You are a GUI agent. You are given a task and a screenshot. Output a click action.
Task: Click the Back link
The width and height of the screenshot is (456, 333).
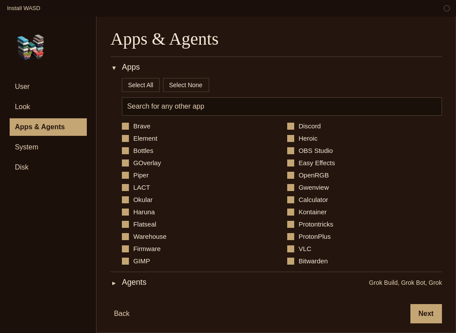tap(121, 314)
